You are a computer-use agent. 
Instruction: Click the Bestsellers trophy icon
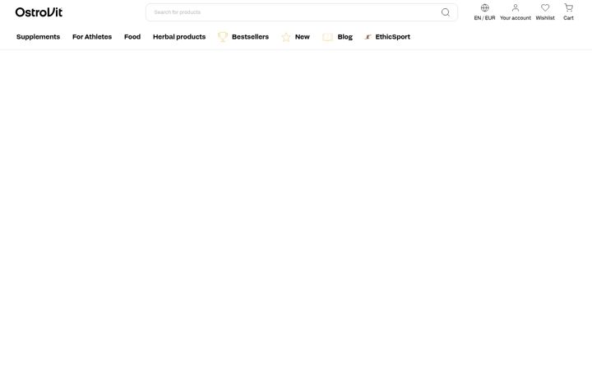click(x=223, y=37)
